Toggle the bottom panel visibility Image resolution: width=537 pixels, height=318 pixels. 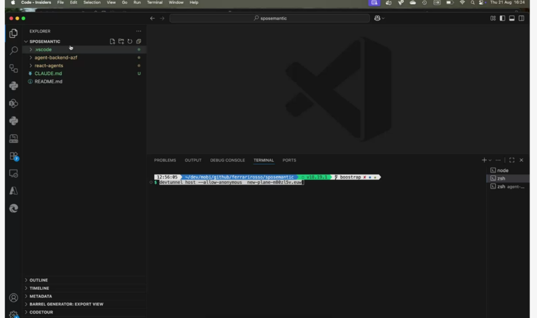pos(512,18)
